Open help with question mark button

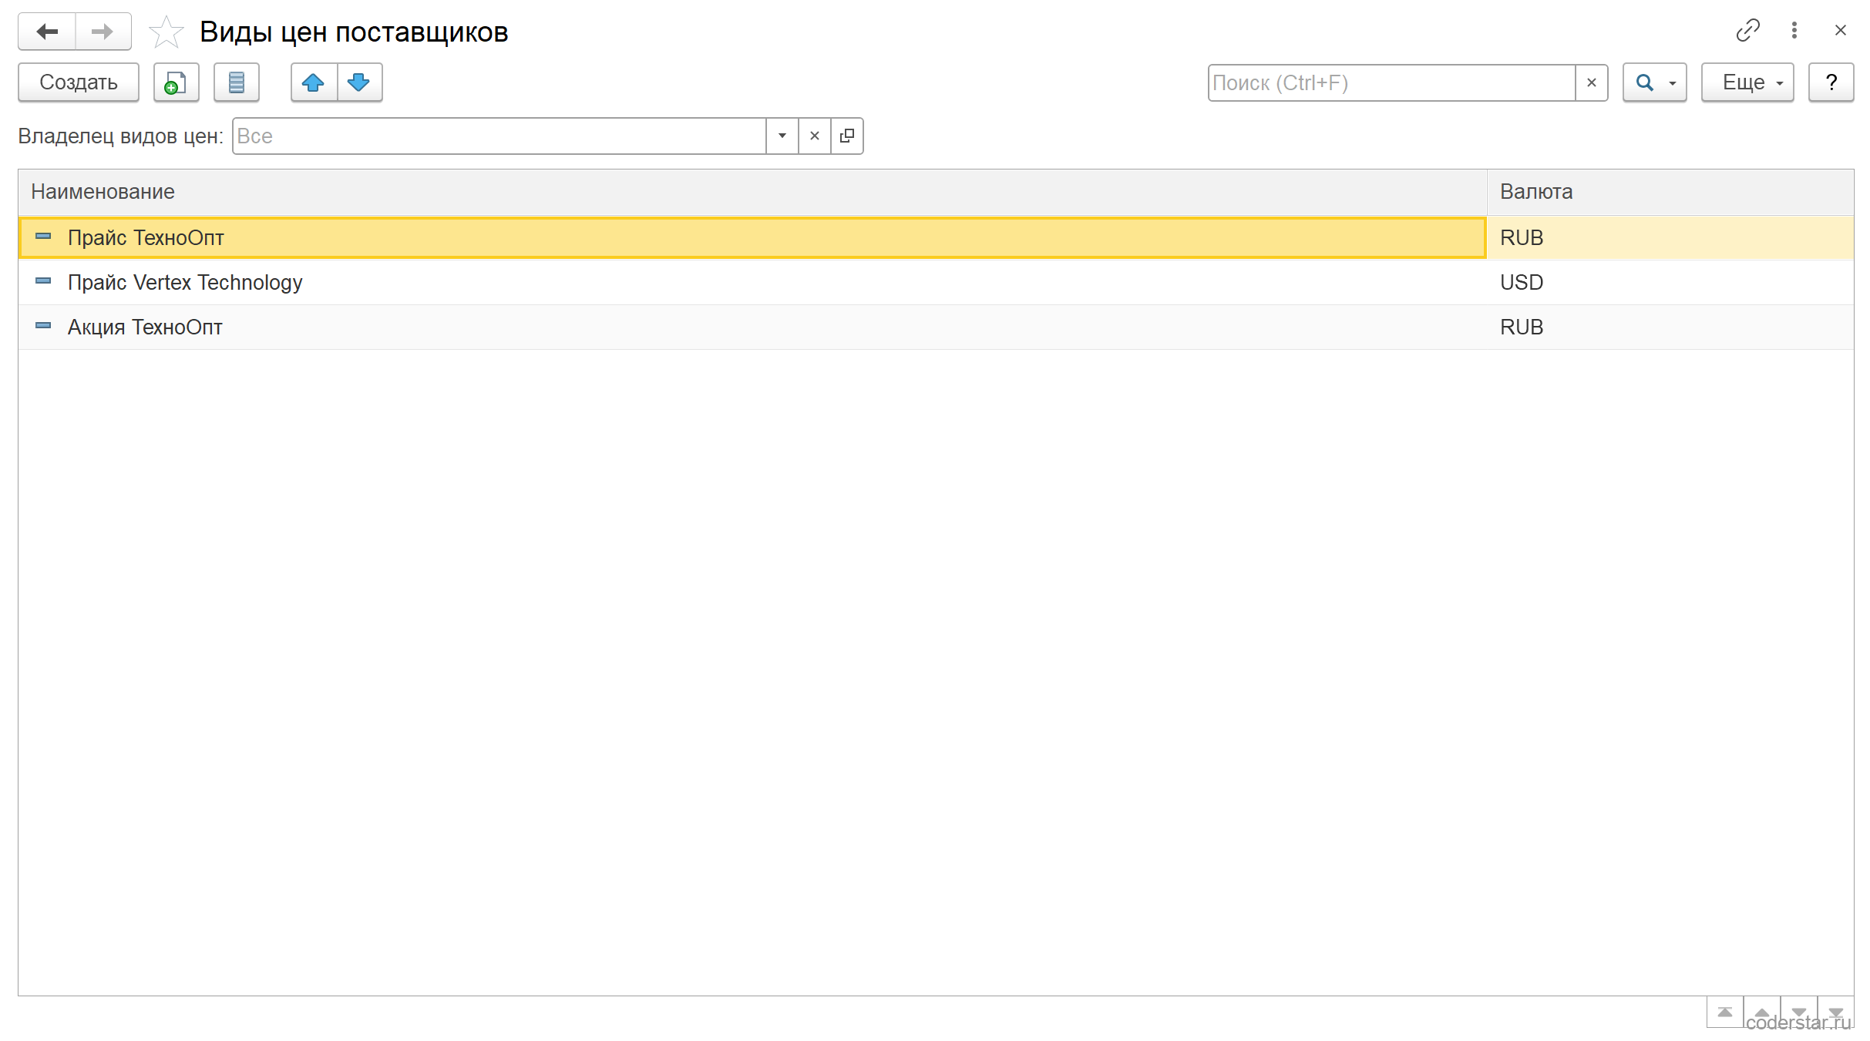pyautogui.click(x=1831, y=82)
